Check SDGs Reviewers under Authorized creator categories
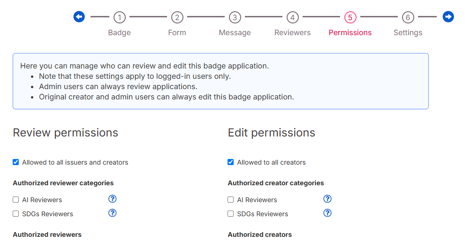 (x=230, y=214)
